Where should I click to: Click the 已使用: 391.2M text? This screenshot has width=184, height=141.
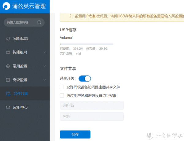[71, 48]
